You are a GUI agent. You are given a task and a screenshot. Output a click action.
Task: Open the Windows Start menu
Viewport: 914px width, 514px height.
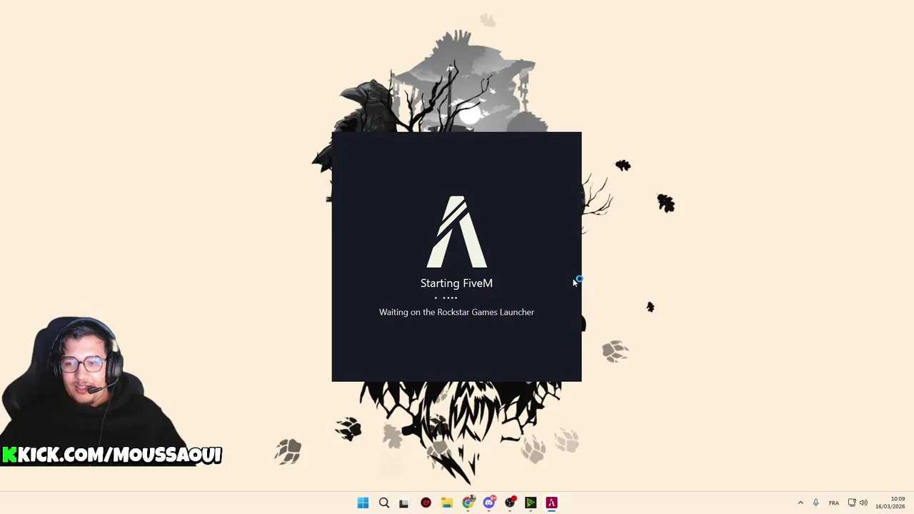click(x=363, y=503)
